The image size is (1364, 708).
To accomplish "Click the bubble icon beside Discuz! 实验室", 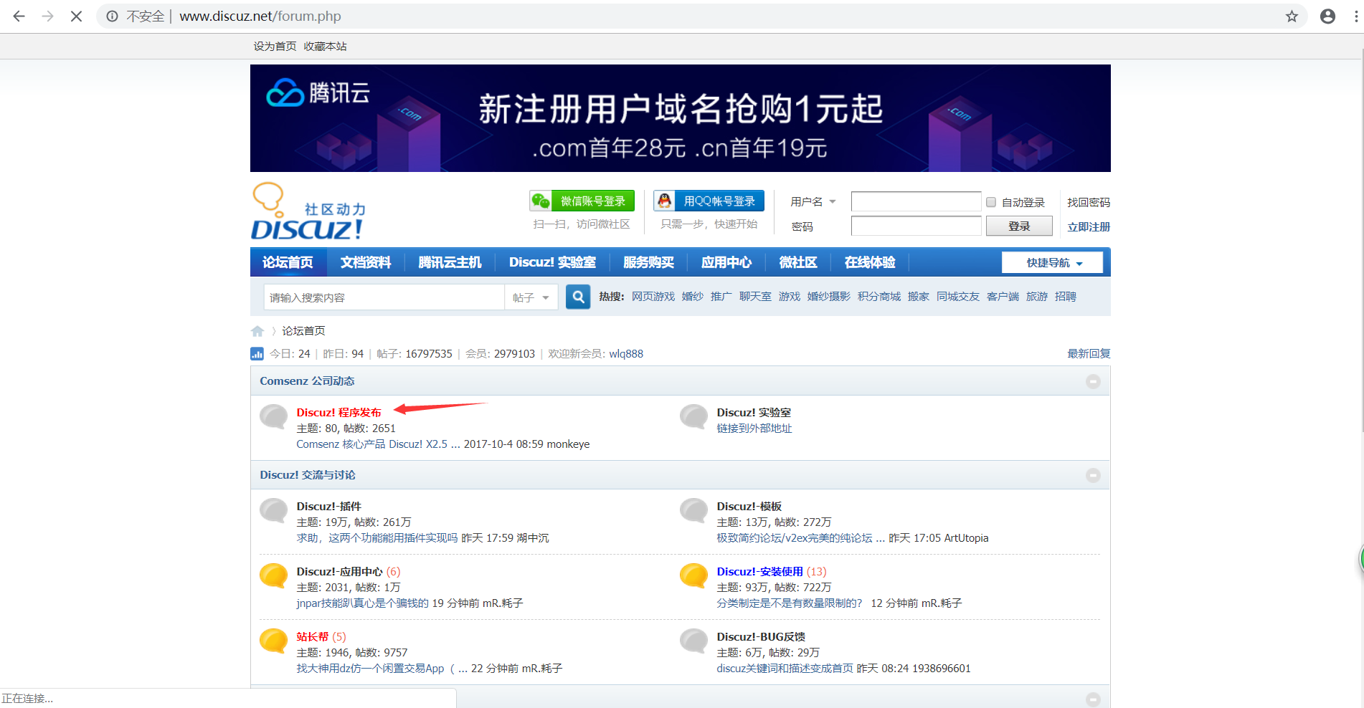I will click(693, 416).
